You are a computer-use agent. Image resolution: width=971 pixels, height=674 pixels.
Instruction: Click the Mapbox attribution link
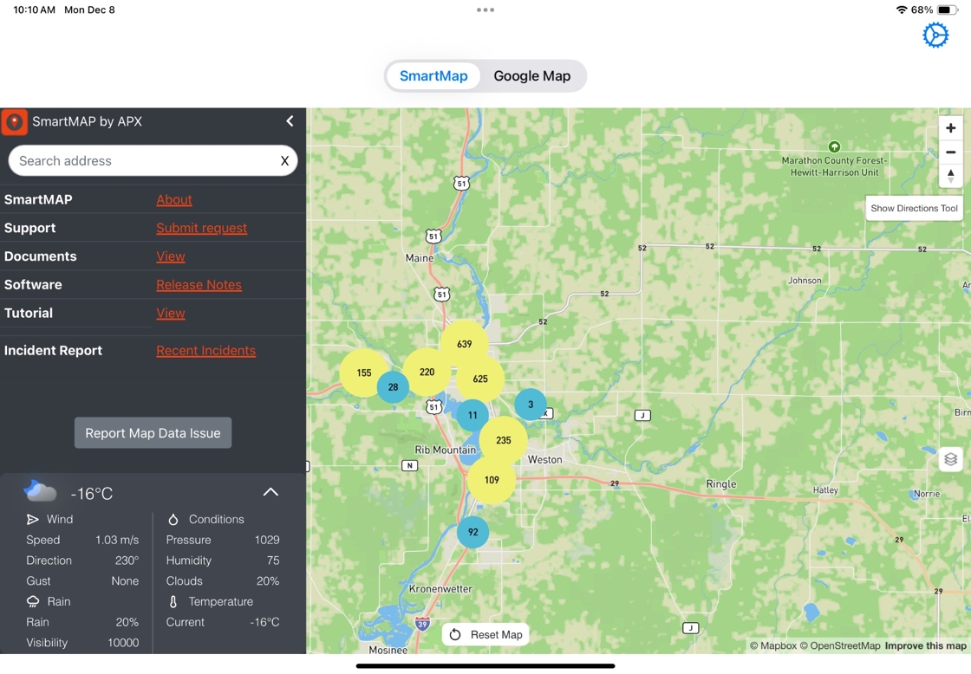pyautogui.click(x=772, y=645)
